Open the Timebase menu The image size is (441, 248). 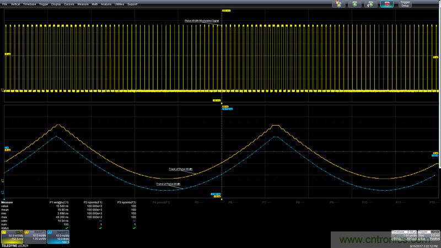[29, 3]
